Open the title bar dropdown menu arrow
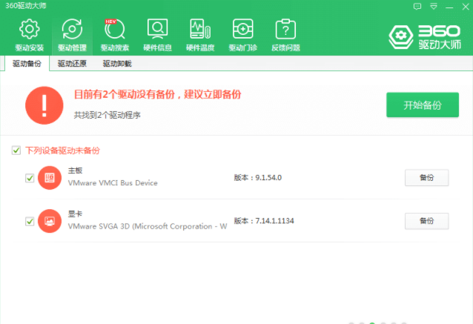The image size is (473, 324). 434,6
